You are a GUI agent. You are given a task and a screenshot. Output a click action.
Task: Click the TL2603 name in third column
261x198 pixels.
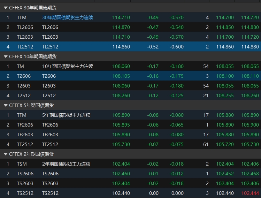pyautogui.click(x=50, y=37)
